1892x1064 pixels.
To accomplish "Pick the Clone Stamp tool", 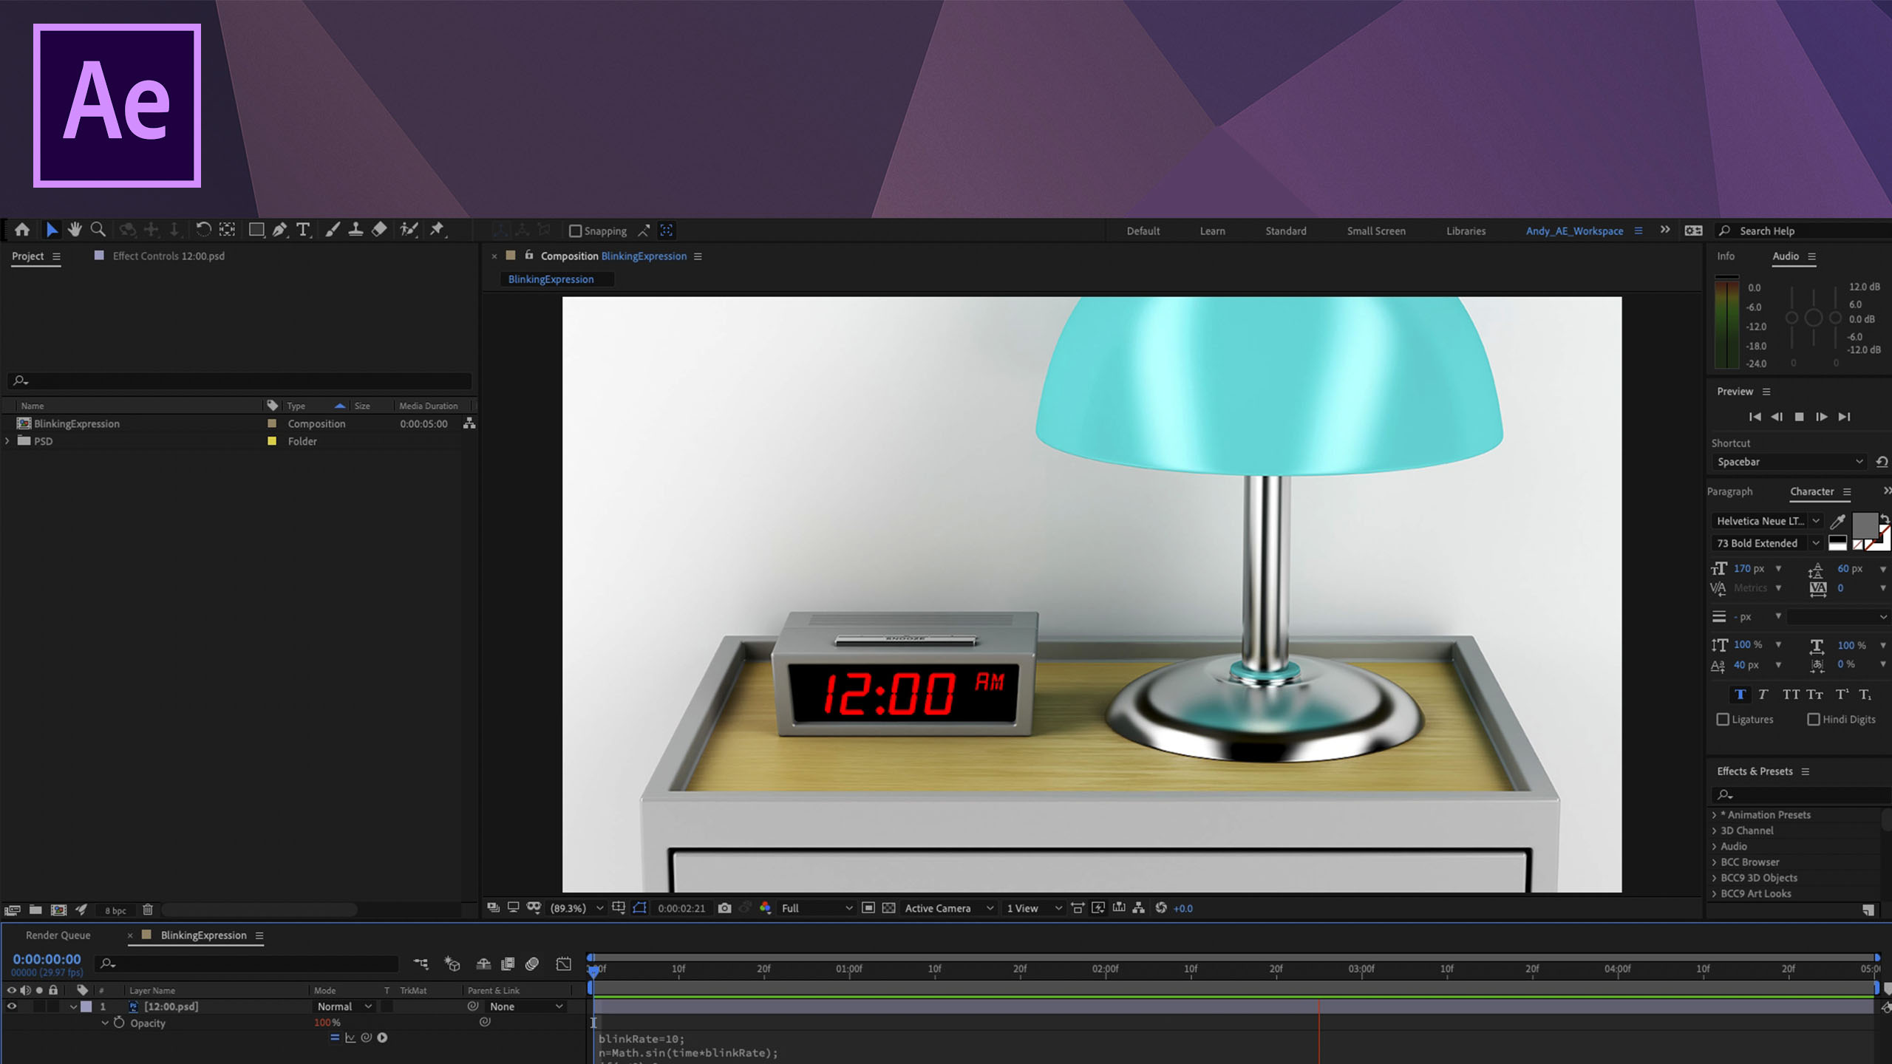I will pos(355,231).
